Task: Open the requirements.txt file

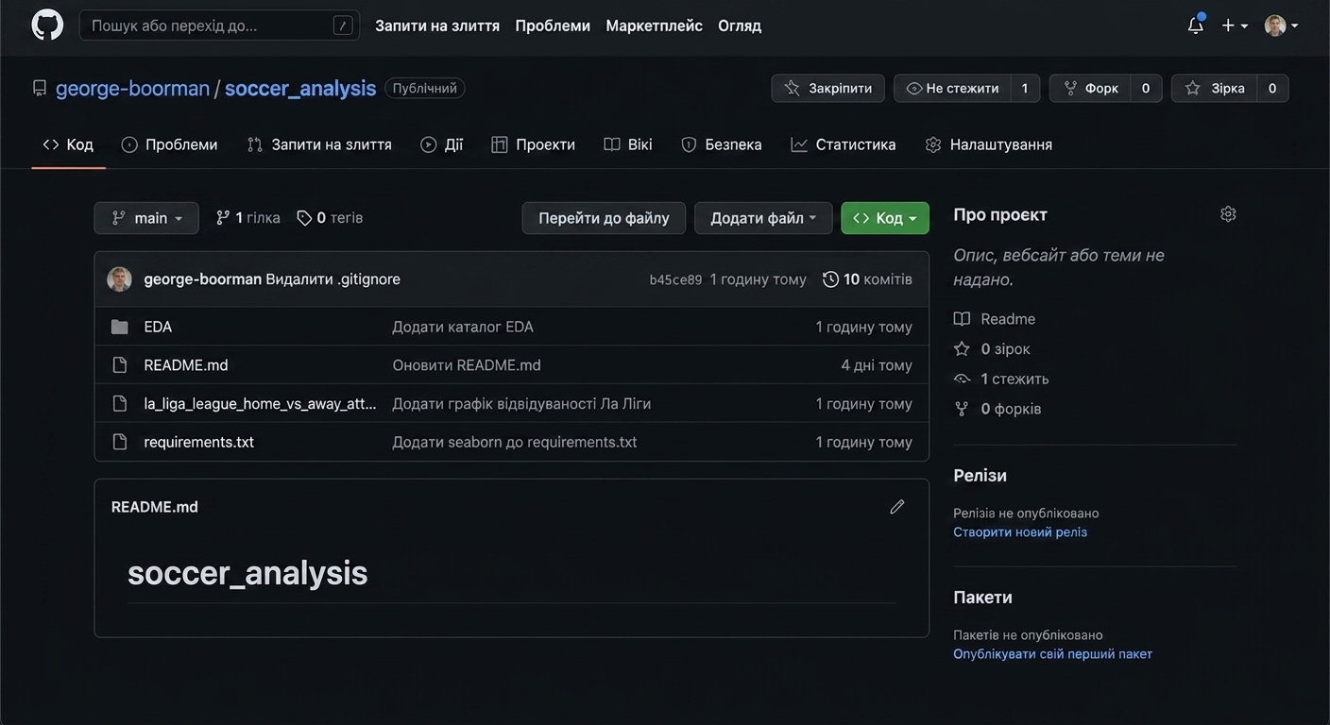Action: tap(198, 442)
